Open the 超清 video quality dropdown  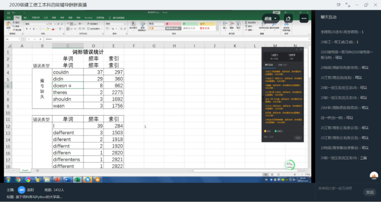point(270,19)
